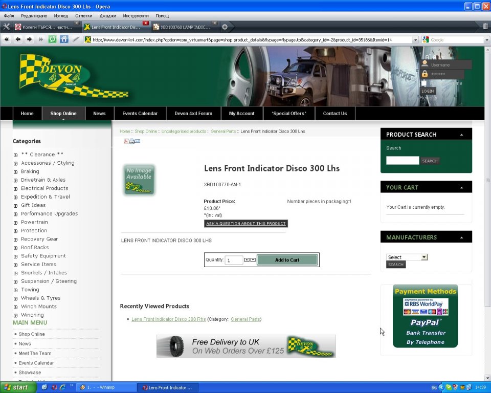Viewport: 491px width, 393px height.
Task: Click the Add to Cart button
Action: pyautogui.click(x=287, y=260)
